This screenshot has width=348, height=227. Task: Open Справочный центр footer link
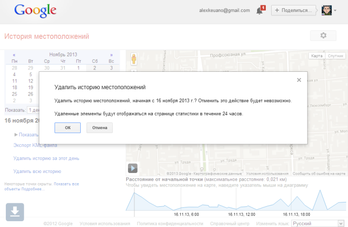tap(230, 224)
